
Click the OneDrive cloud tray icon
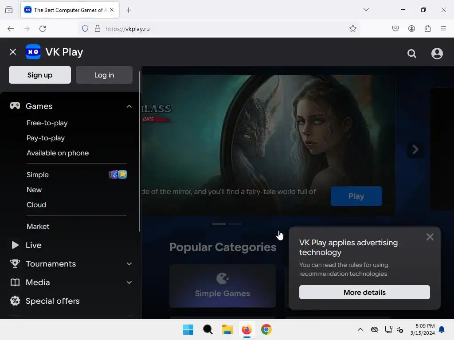375,329
